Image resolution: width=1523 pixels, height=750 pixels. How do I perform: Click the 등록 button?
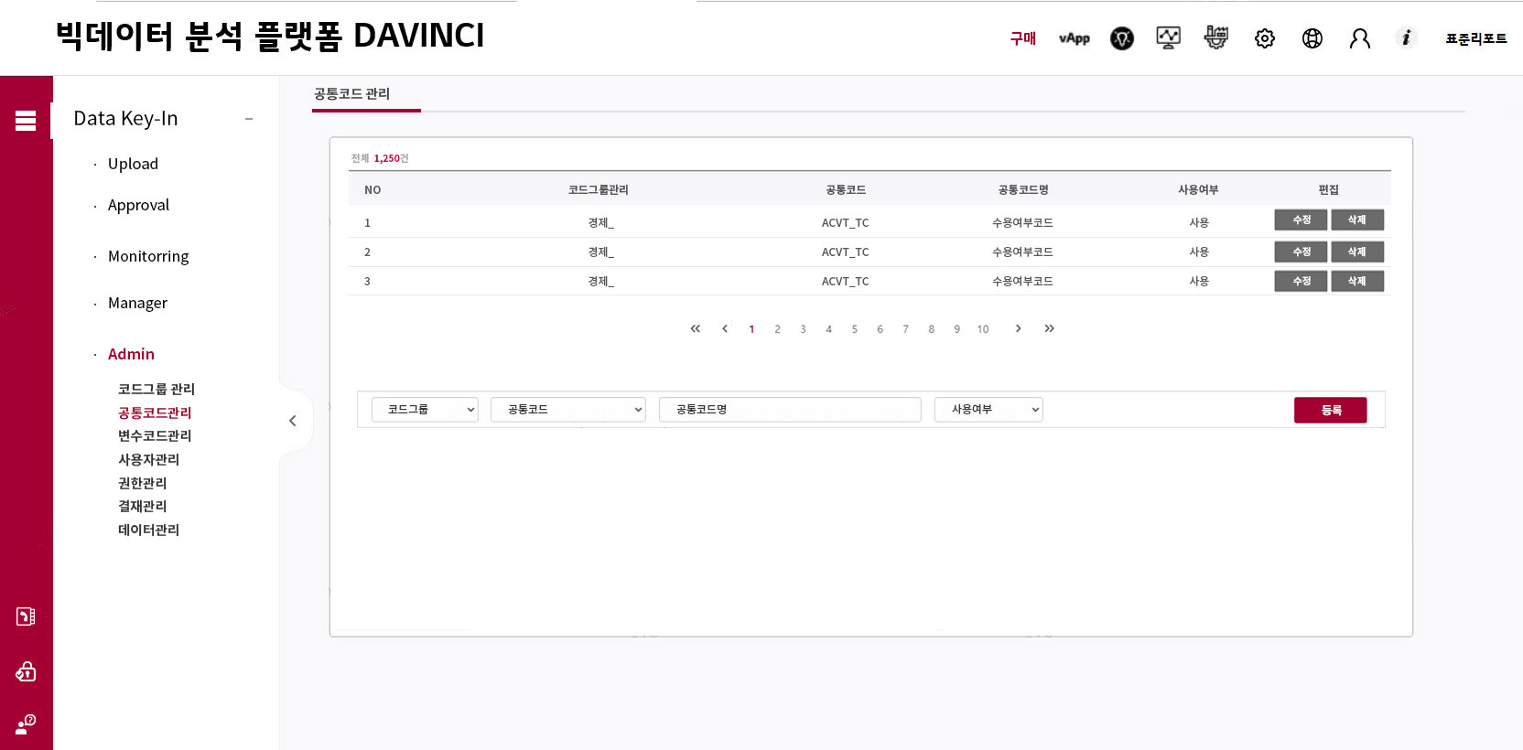1330,410
